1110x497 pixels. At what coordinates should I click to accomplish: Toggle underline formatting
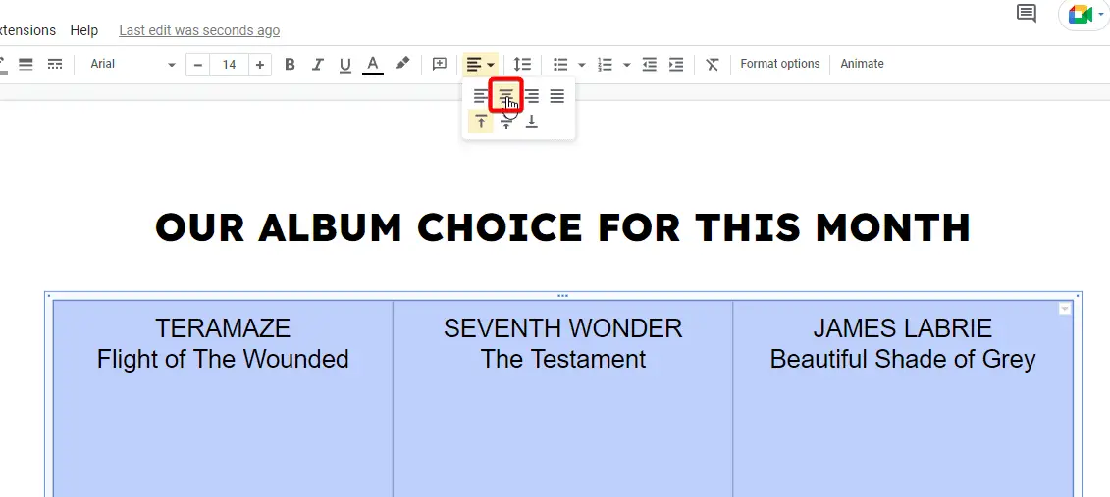(344, 65)
